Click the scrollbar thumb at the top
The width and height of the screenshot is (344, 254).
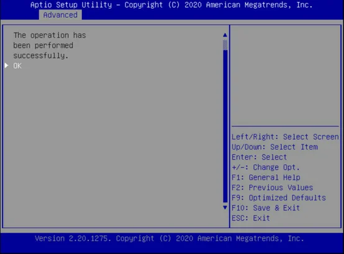[225, 45]
